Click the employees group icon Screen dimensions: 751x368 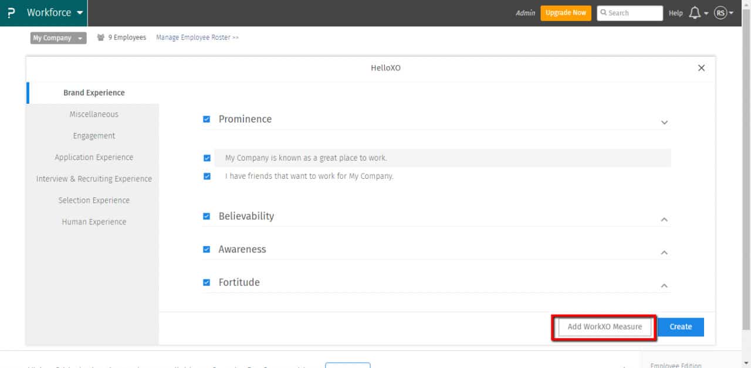point(101,38)
